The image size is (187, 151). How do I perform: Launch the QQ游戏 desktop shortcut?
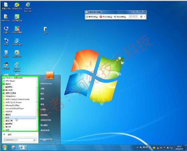tap(6, 66)
